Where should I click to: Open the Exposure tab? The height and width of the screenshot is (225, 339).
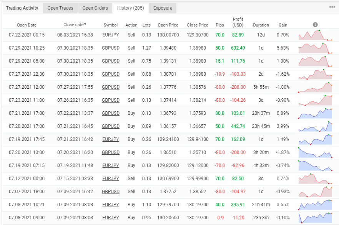click(x=163, y=8)
